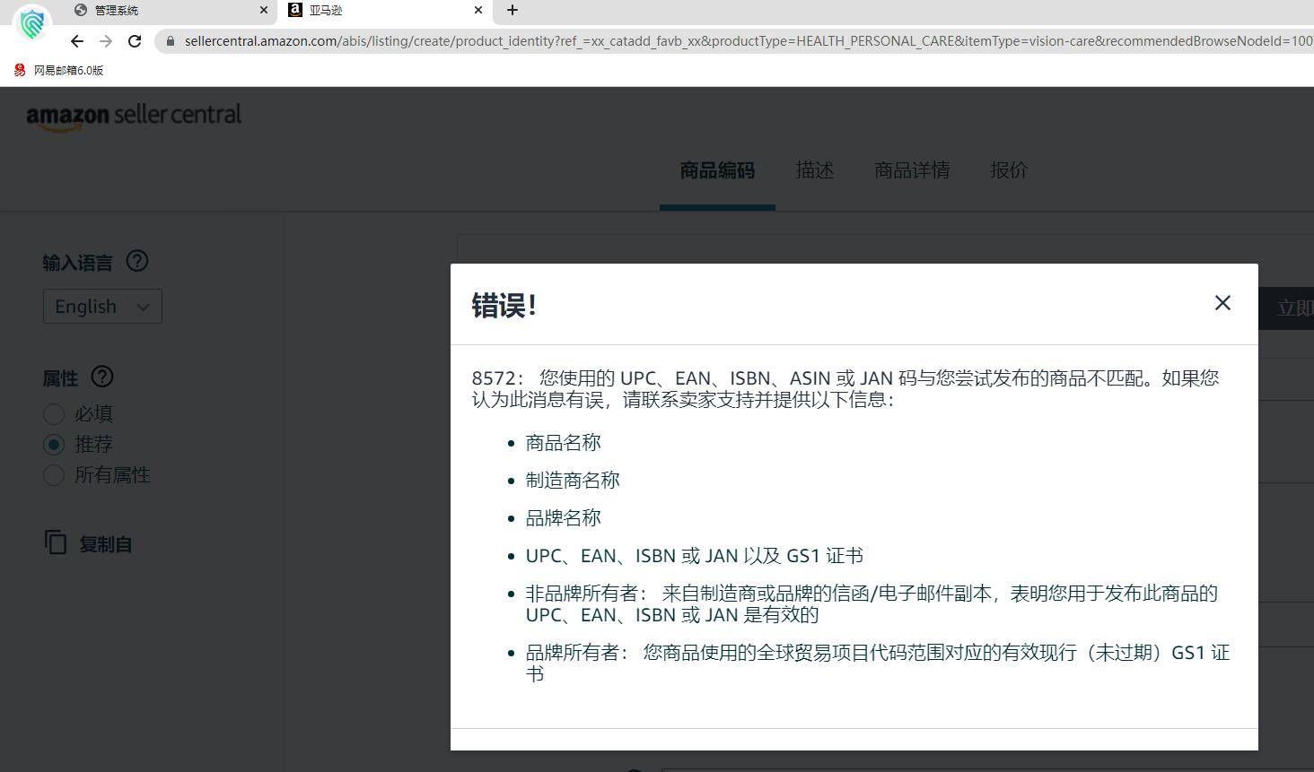The image size is (1314, 772).
Task: Click the 商品名称 bullet item
Action: click(564, 443)
